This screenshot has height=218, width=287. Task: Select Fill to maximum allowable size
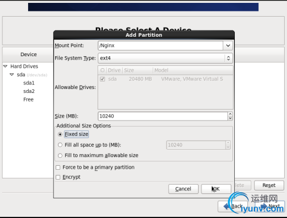[60, 155]
